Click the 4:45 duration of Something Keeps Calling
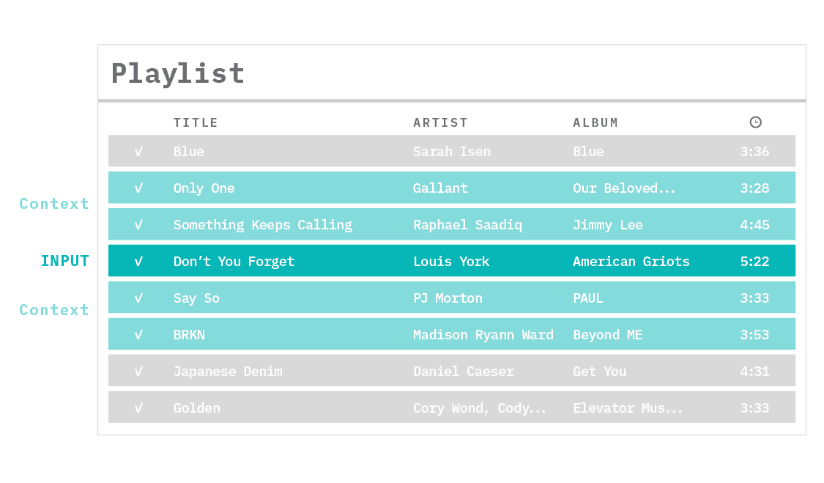 pos(754,225)
